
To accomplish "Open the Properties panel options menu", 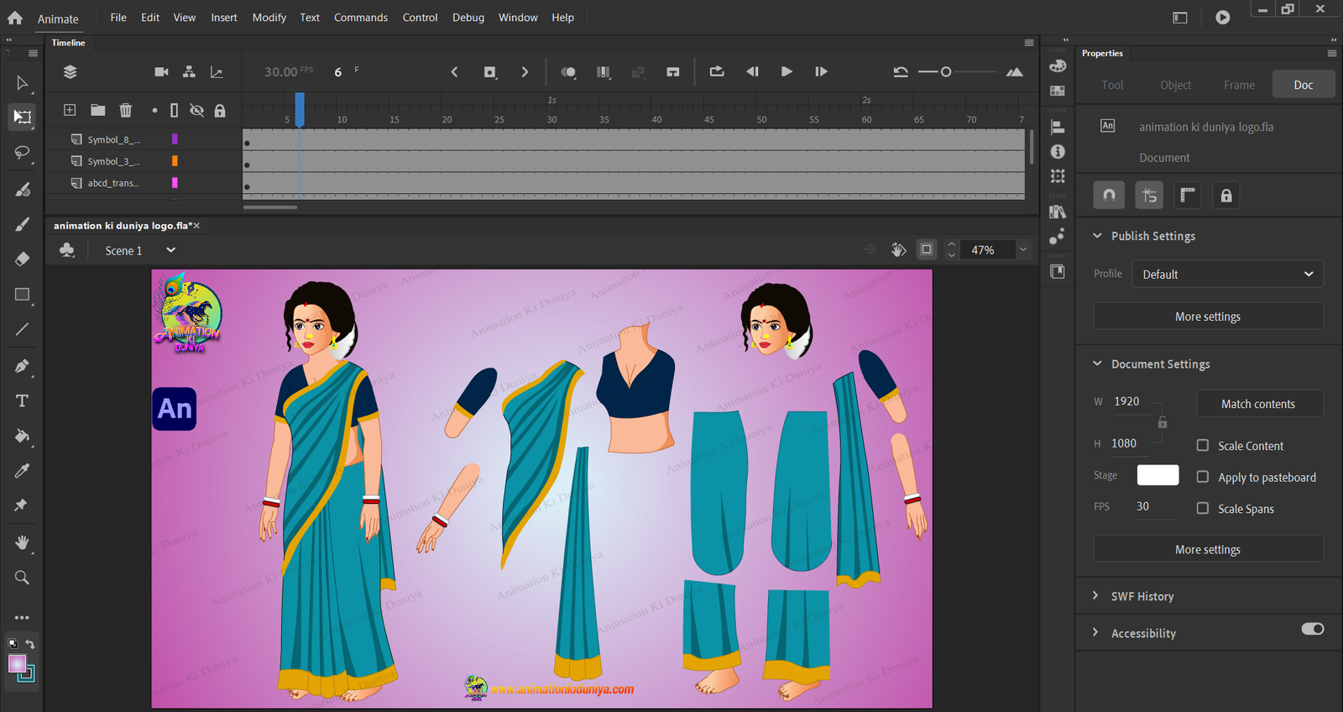I will [1331, 53].
